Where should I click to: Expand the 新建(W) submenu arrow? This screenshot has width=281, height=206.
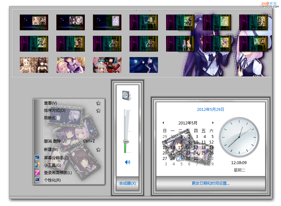coord(98,150)
